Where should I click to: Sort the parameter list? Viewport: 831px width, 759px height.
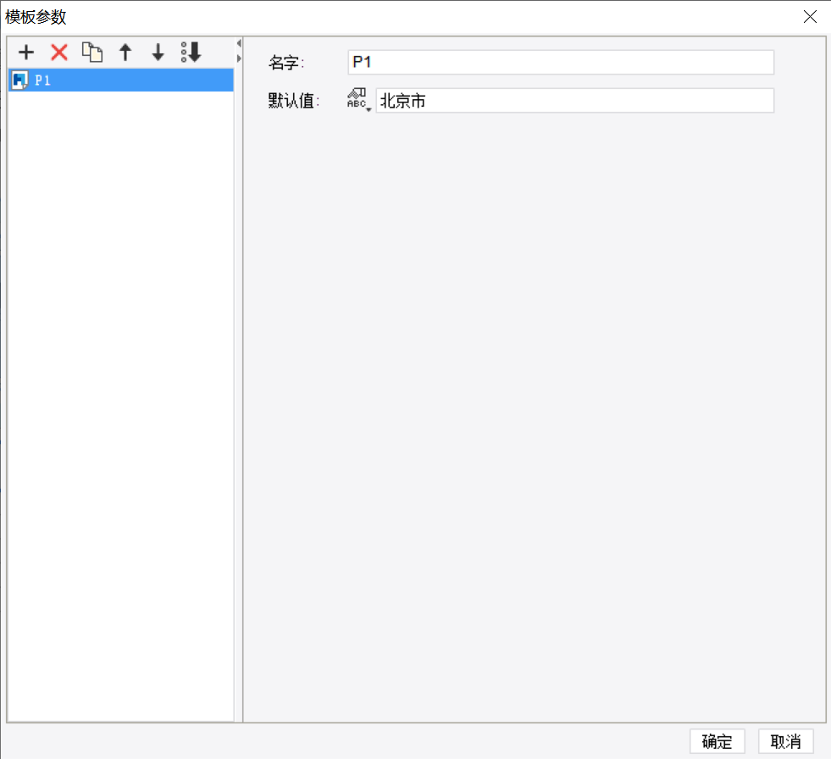coord(191,52)
